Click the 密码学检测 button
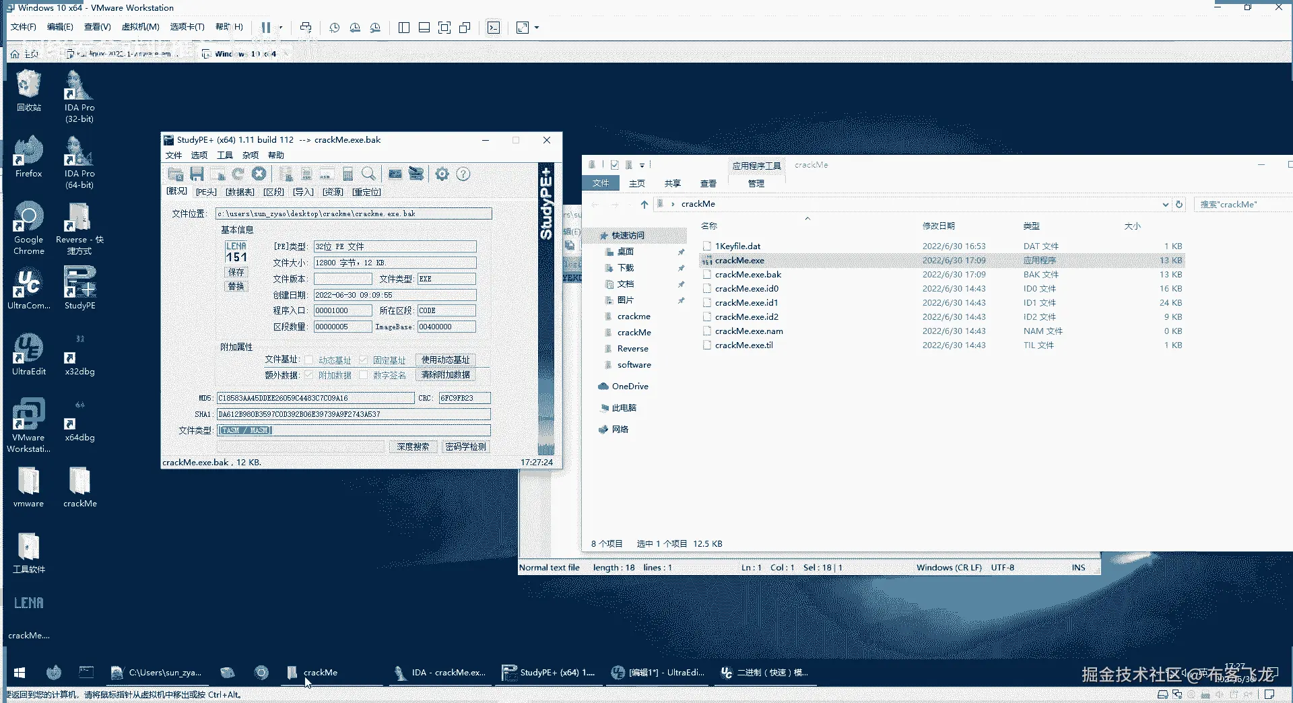Viewport: 1293px width, 703px height. tap(465, 446)
